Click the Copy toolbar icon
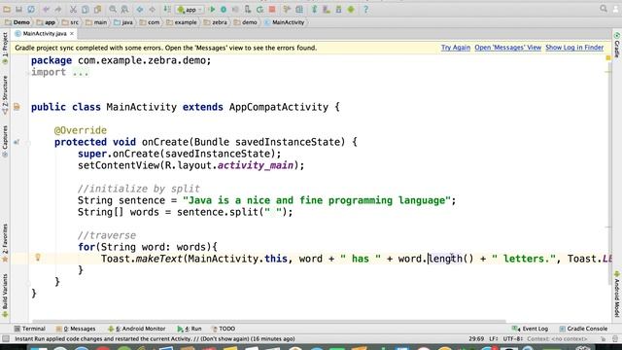Viewport: 622px width, 350px height. point(86,9)
